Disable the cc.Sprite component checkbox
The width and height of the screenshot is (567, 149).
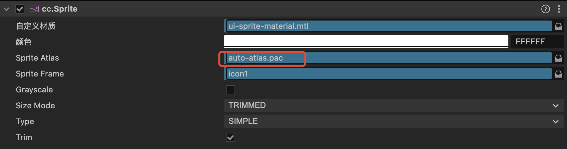(20, 9)
